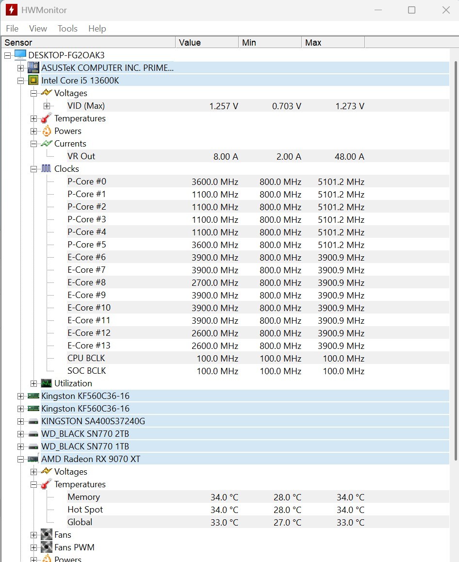Click the GPU Voltages lightning icon

(x=47, y=471)
